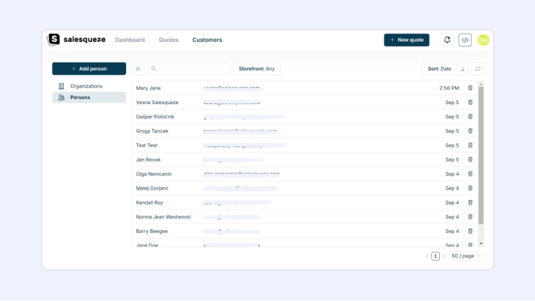Go to the Dashboard tab
Image resolution: width=535 pixels, height=301 pixels.
tap(130, 40)
